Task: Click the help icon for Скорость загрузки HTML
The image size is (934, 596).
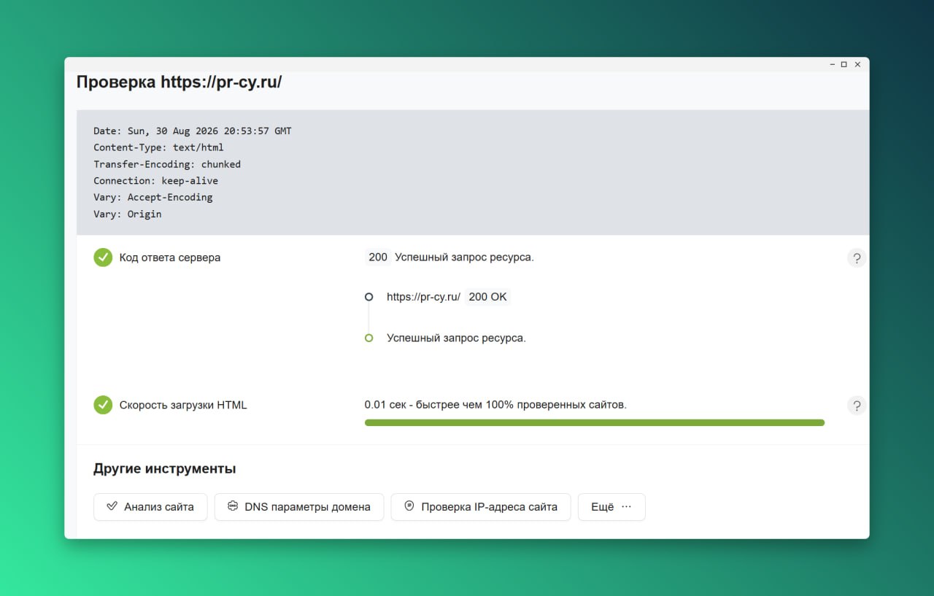Action: pyautogui.click(x=857, y=406)
